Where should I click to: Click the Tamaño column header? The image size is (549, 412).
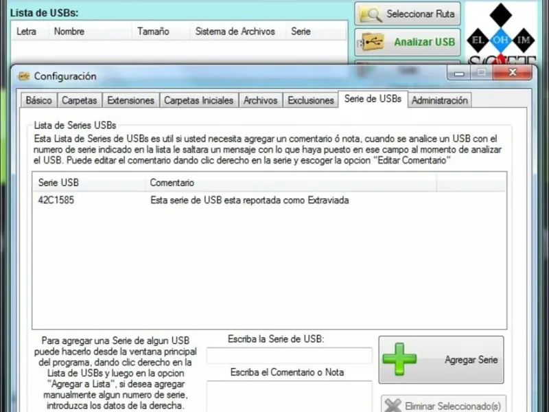coord(161,32)
